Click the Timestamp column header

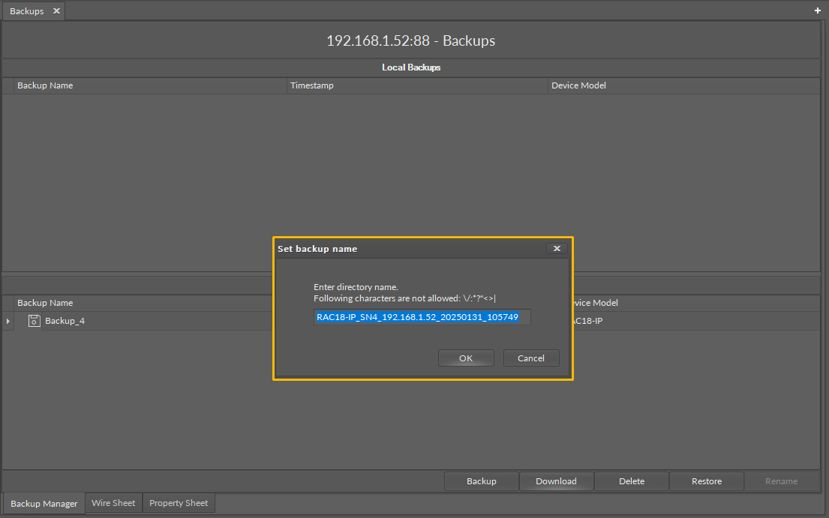coord(311,85)
